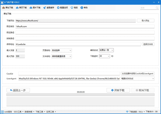Click the Cookie input field
Screen dimensions: 161x114
point(69,73)
